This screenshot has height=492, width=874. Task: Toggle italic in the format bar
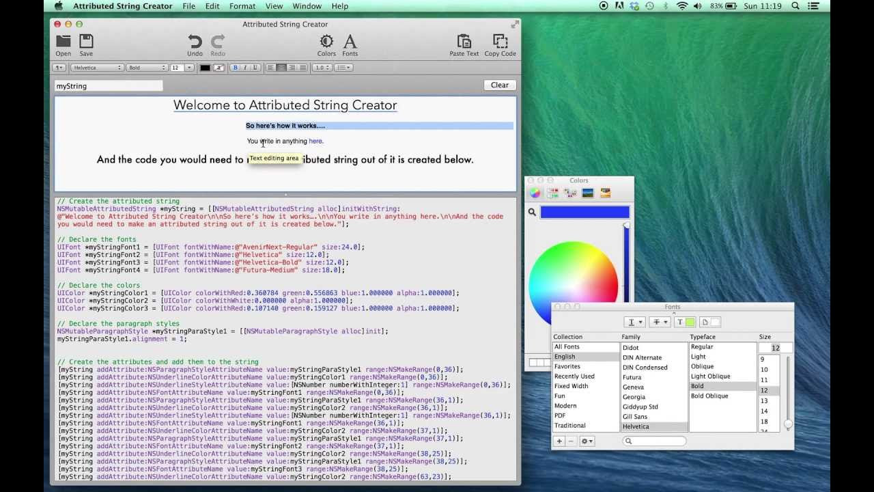[245, 68]
